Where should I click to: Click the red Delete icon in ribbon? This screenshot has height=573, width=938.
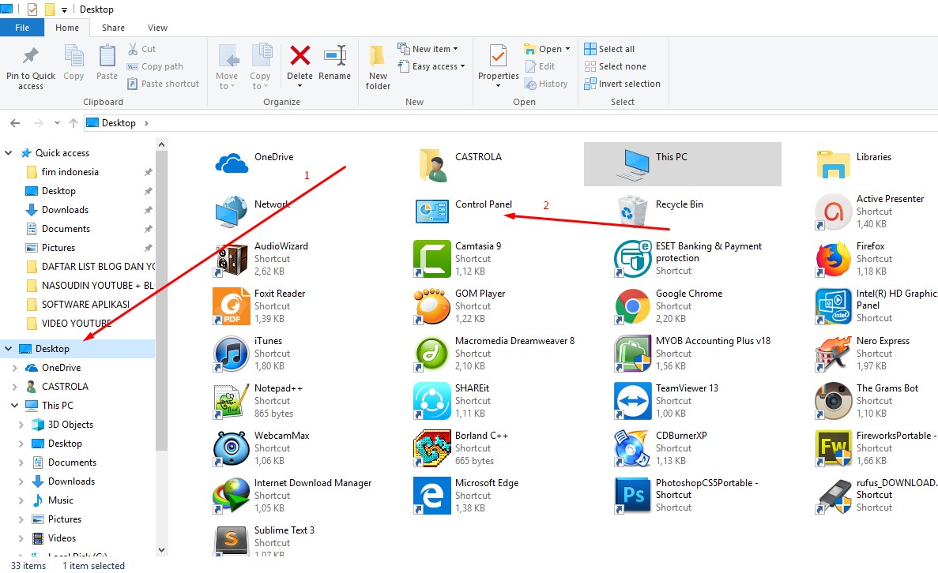click(x=299, y=56)
